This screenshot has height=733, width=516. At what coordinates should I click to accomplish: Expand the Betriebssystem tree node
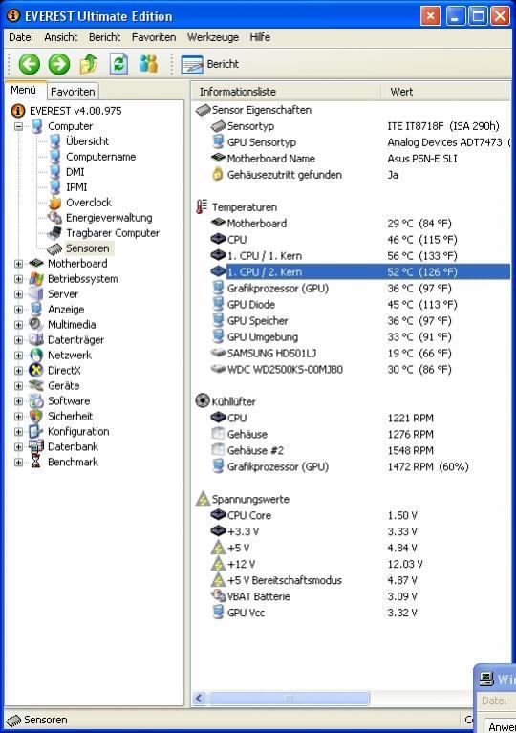(x=18, y=279)
